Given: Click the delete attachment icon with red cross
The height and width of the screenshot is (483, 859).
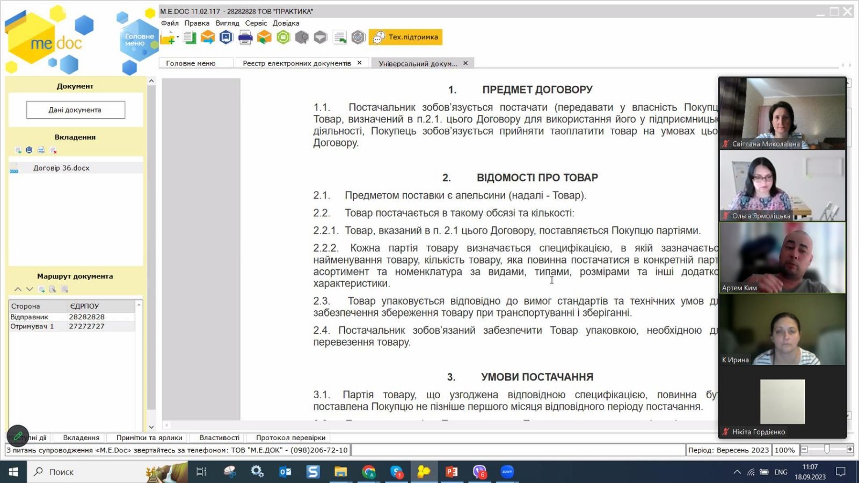Looking at the screenshot, I should pyautogui.click(x=53, y=150).
